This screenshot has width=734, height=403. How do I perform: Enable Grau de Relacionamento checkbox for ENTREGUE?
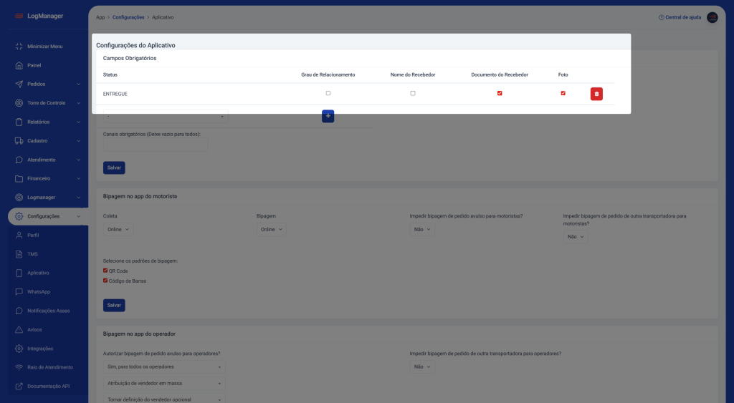coord(328,93)
